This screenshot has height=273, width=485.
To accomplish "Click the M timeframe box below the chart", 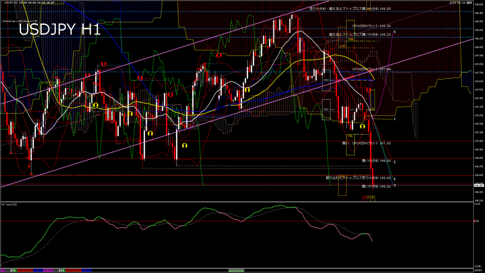I will [364, 197].
